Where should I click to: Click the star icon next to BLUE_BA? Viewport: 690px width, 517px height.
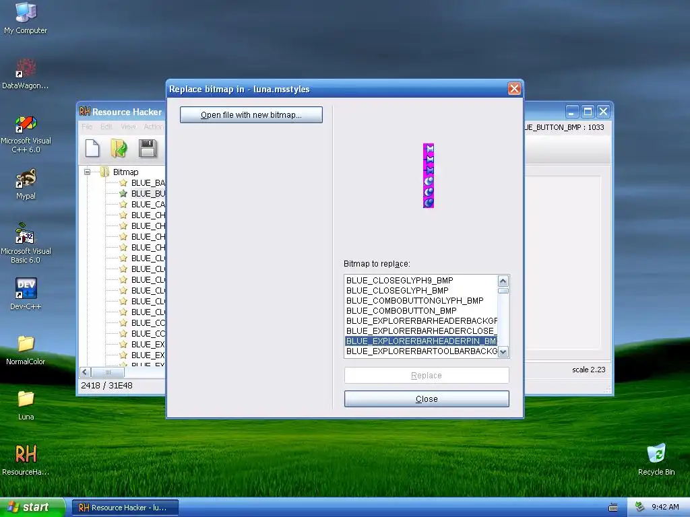pyautogui.click(x=123, y=183)
